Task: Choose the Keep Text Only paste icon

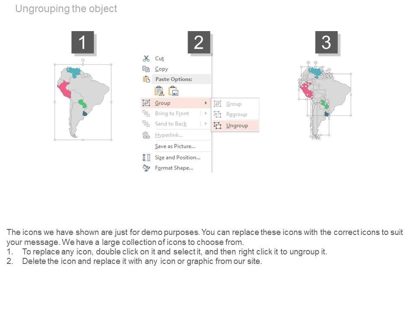Action: click(x=159, y=91)
